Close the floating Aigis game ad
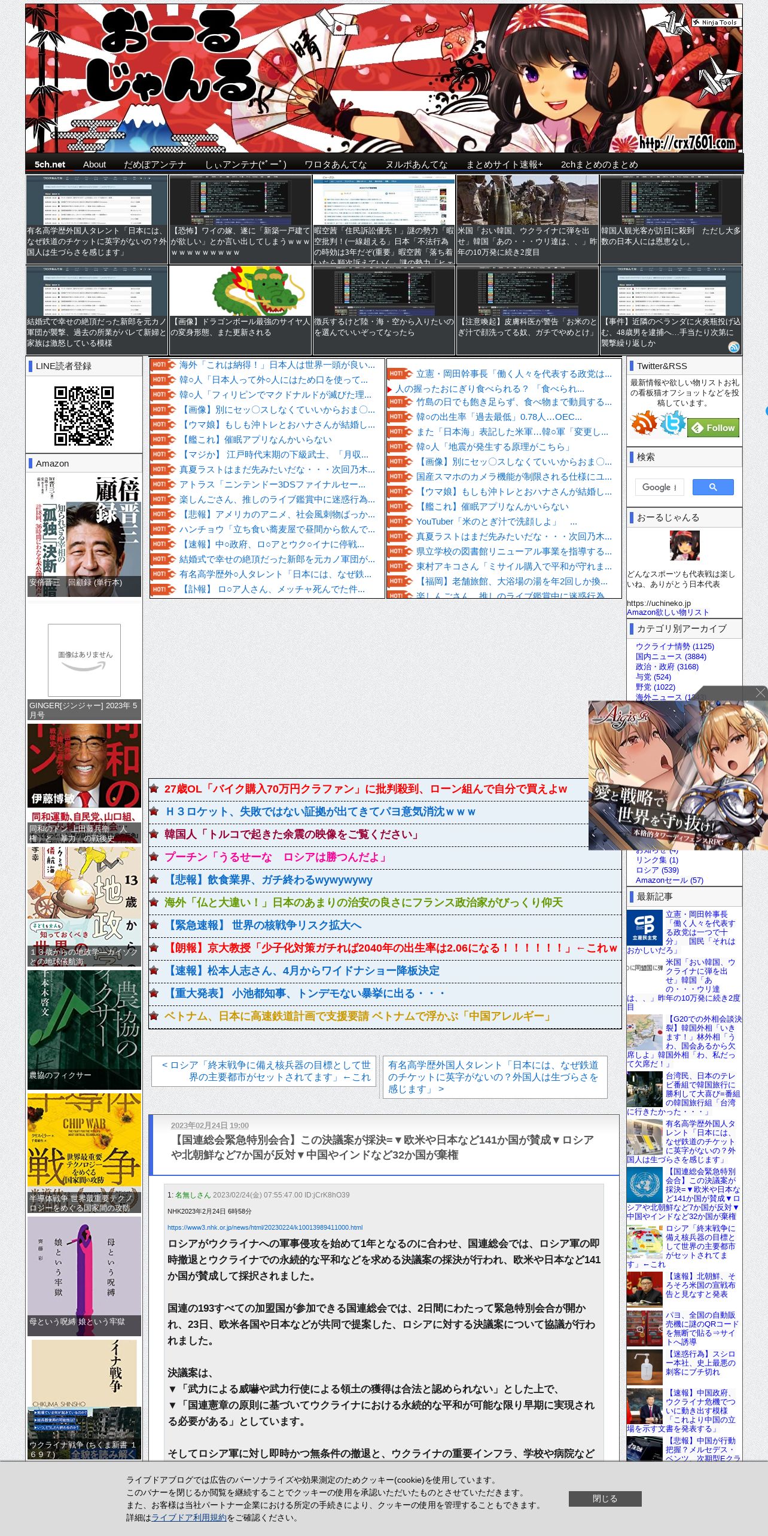This screenshot has width=768, height=1536. click(x=760, y=693)
